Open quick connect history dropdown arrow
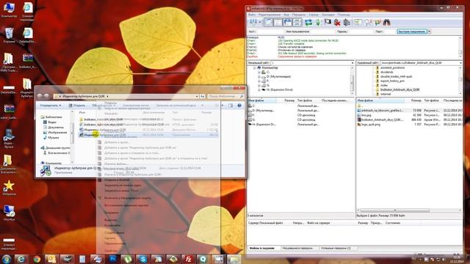This screenshot has height=264, width=470. coord(429,32)
